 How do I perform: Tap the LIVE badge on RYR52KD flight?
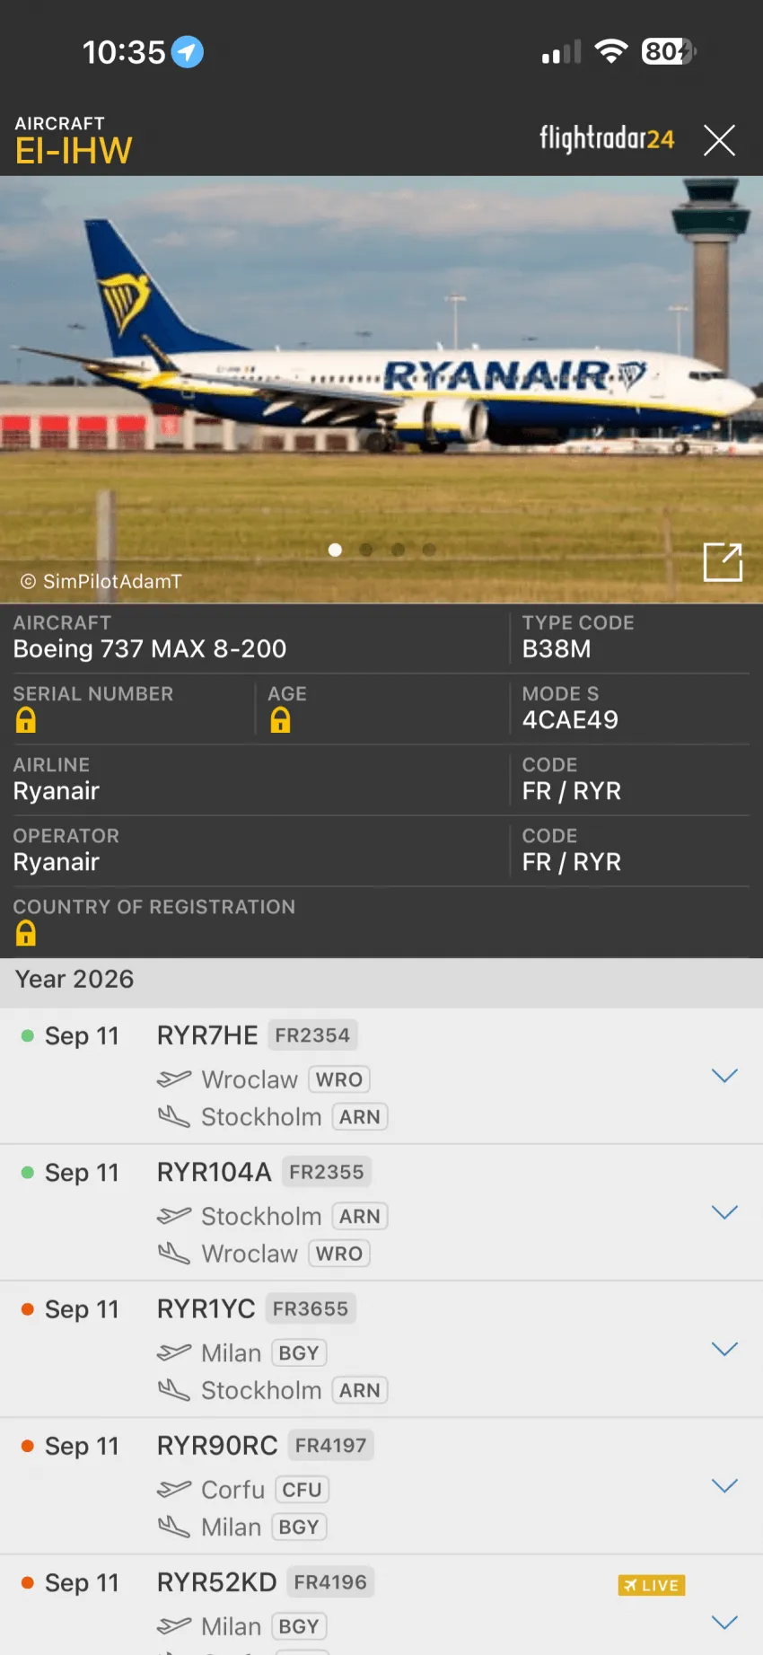coord(652,1585)
